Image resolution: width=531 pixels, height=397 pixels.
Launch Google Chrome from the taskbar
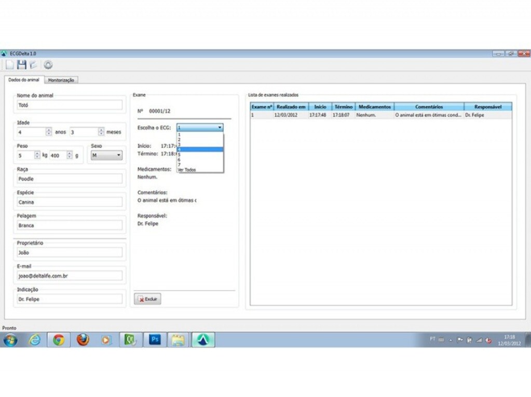(59, 340)
